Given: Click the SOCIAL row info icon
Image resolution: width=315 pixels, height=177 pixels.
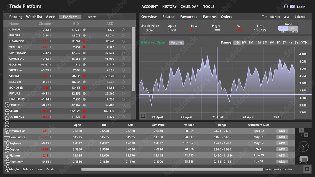Looking at the screenshot, I should 123,76.
